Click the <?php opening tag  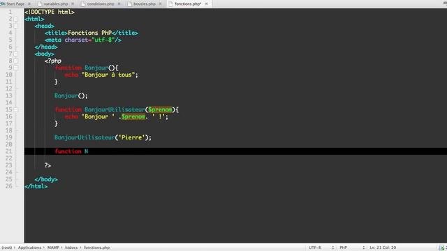tap(53, 61)
